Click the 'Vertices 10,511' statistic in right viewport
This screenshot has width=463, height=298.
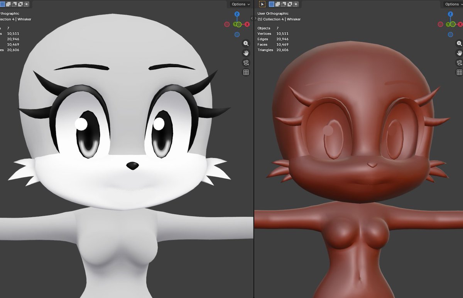273,34
